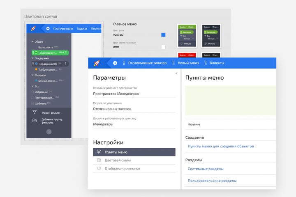Image resolution: width=296 pixels, height=197 pixels.
Task: Click the Создание section heading
Action: point(194,137)
